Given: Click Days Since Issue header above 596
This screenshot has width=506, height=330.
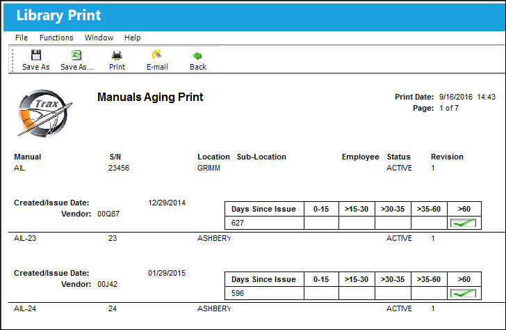Looking at the screenshot, I should click(x=263, y=279).
